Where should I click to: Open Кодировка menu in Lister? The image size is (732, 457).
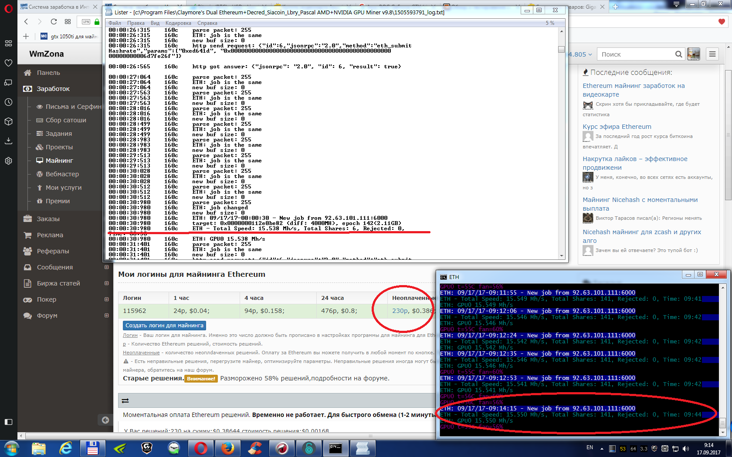tap(178, 23)
